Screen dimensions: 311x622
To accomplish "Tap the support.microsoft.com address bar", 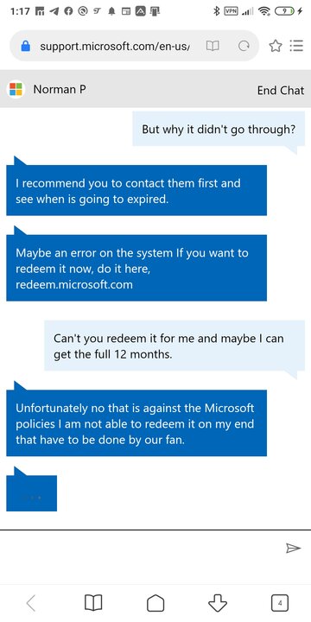I will (114, 47).
